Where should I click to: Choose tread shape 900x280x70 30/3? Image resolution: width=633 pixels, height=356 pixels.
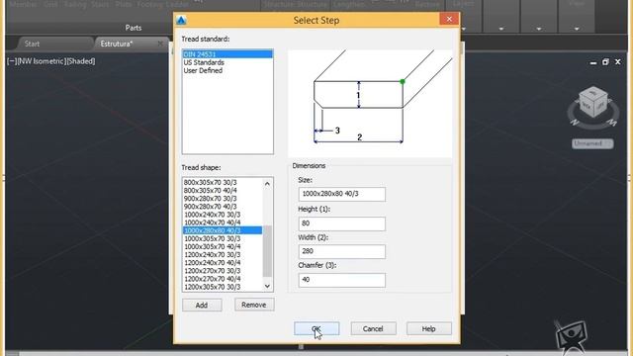tap(223, 198)
